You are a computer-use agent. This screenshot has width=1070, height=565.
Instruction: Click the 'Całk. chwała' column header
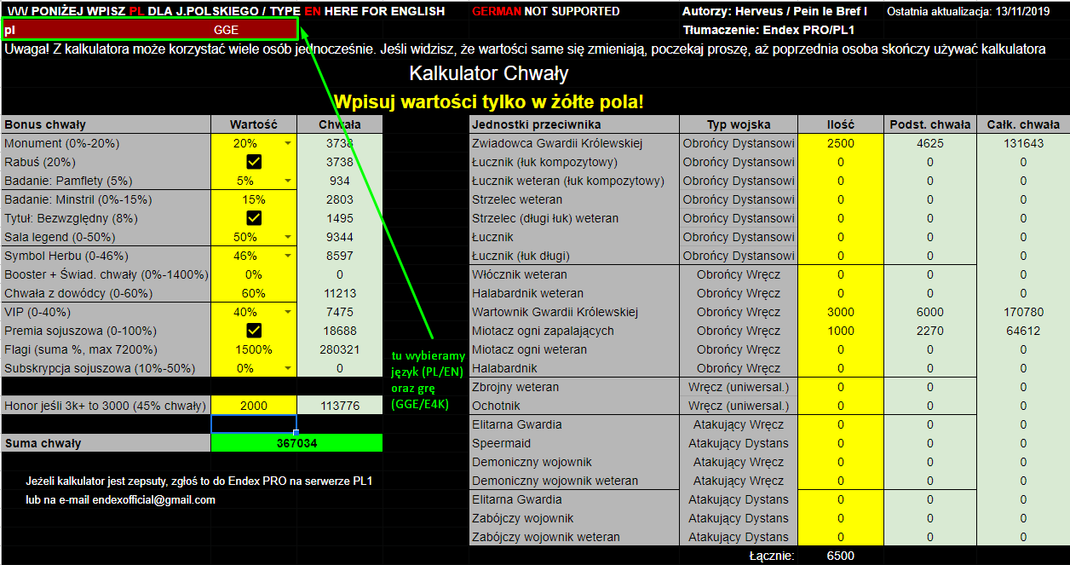1023,124
